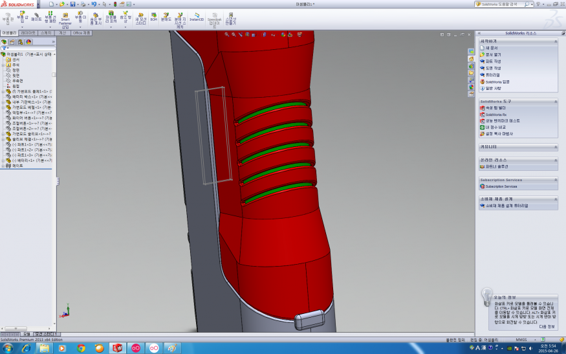Select the 조절버튼<2> tree item
The height and width of the screenshot is (354, 566).
[x=30, y=129]
